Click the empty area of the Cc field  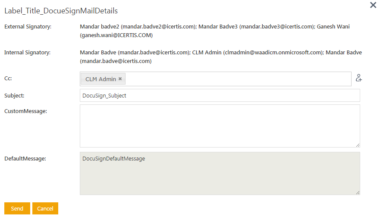coord(237,79)
